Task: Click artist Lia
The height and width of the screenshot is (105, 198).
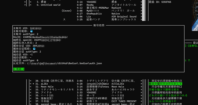Action: [89, 17]
